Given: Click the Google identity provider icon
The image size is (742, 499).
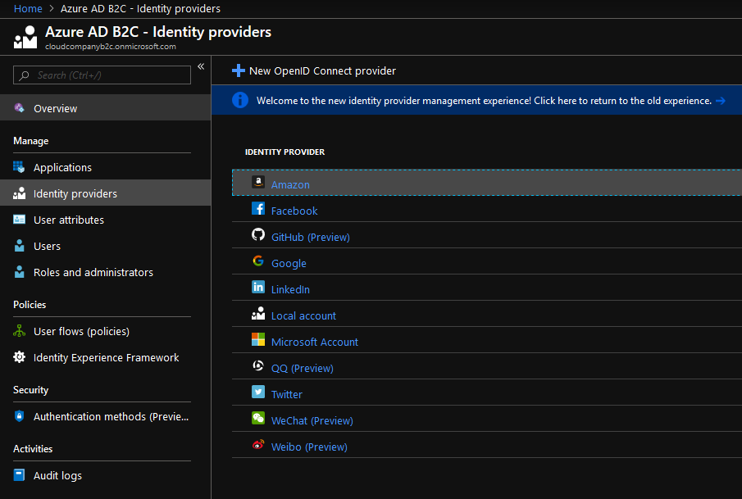Looking at the screenshot, I should click(x=257, y=262).
